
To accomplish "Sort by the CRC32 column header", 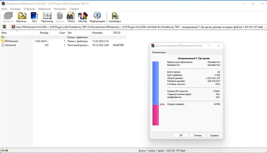I will pos(119,33).
